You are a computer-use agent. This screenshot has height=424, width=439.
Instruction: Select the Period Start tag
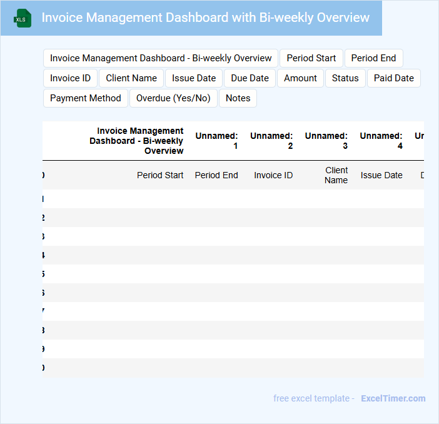(x=311, y=58)
